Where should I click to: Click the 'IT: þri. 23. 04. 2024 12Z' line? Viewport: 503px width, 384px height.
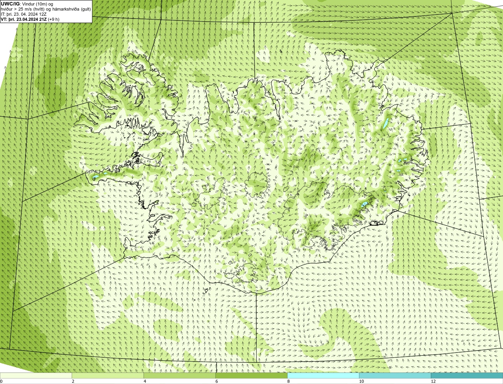tap(24, 14)
